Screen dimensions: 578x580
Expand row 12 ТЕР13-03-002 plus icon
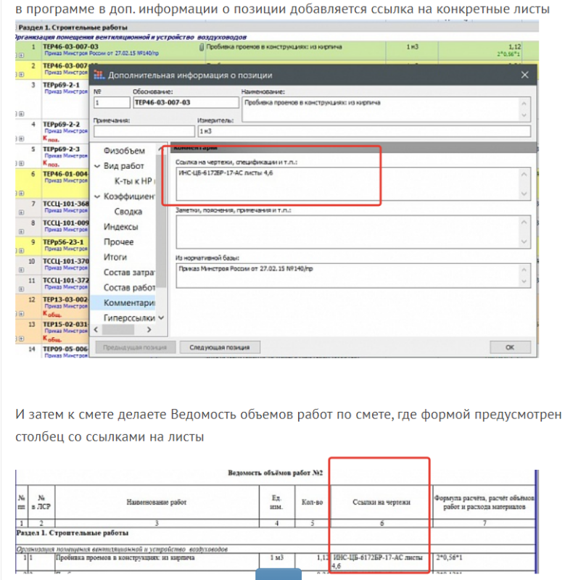[x=22, y=314]
